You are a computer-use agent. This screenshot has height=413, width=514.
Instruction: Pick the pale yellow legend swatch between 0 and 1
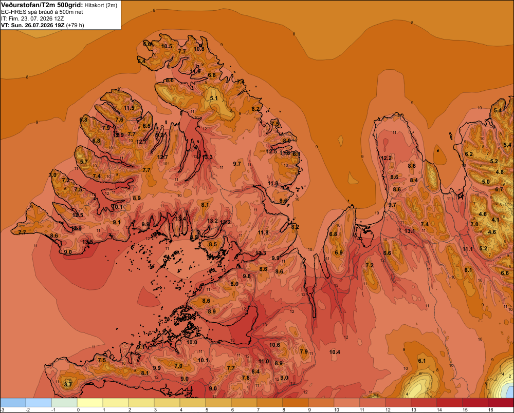90,403
